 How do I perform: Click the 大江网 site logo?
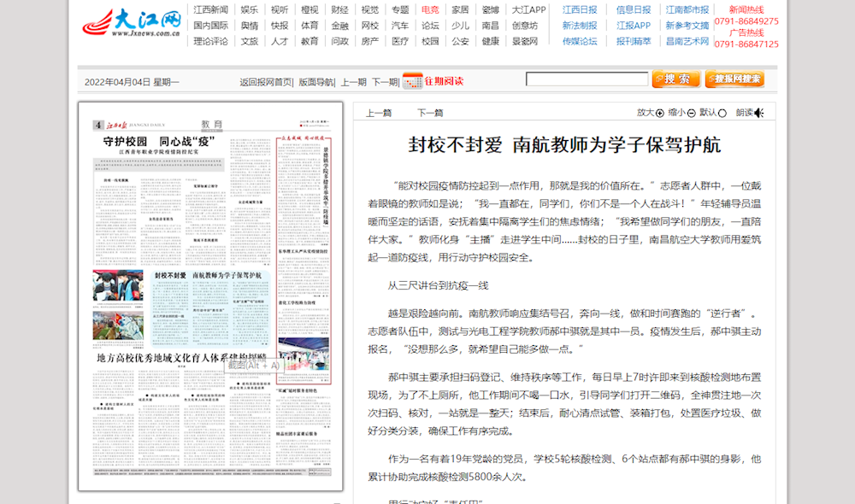[132, 24]
